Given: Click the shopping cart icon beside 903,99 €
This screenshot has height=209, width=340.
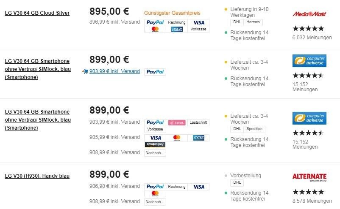Looking at the screenshot, I should click(x=85, y=71).
